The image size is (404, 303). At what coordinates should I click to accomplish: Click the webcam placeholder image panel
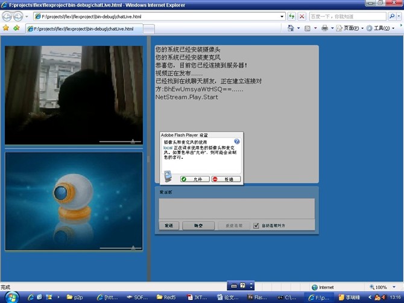74,201
